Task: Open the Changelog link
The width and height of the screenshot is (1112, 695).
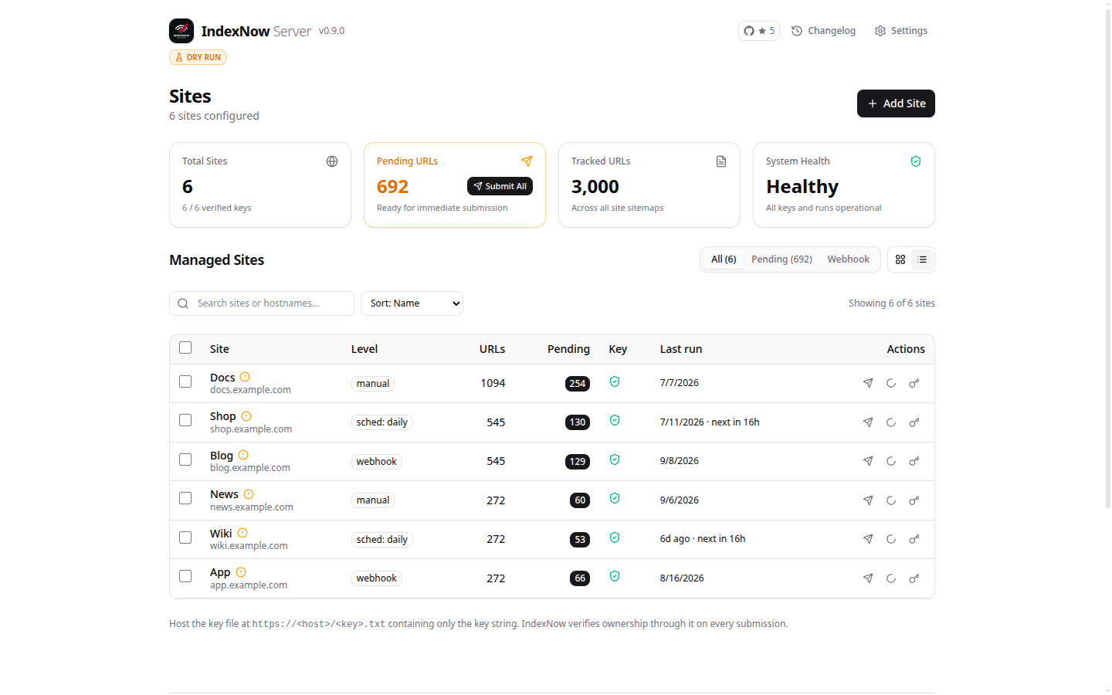Action: (x=824, y=31)
